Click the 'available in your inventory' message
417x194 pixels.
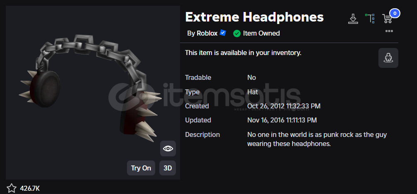point(243,53)
